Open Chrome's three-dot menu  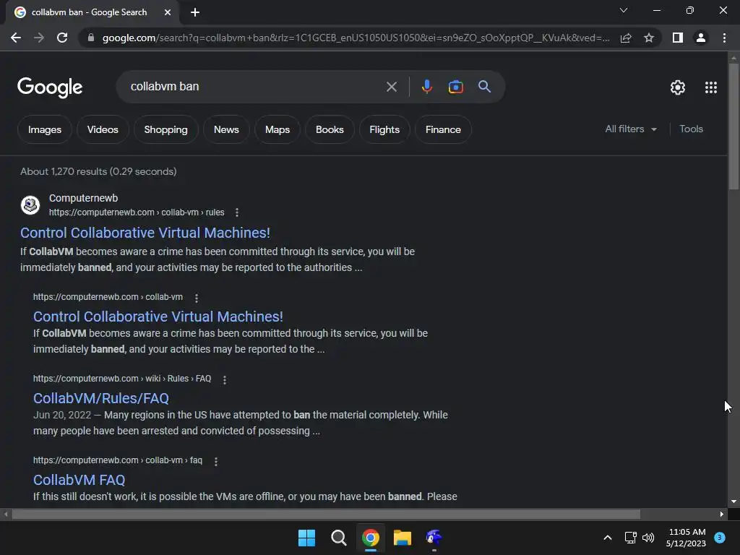pyautogui.click(x=724, y=38)
